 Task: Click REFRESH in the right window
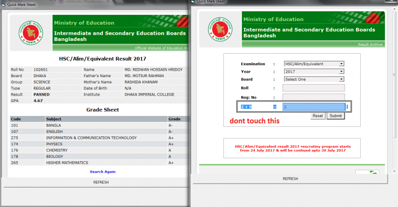coord(290,179)
